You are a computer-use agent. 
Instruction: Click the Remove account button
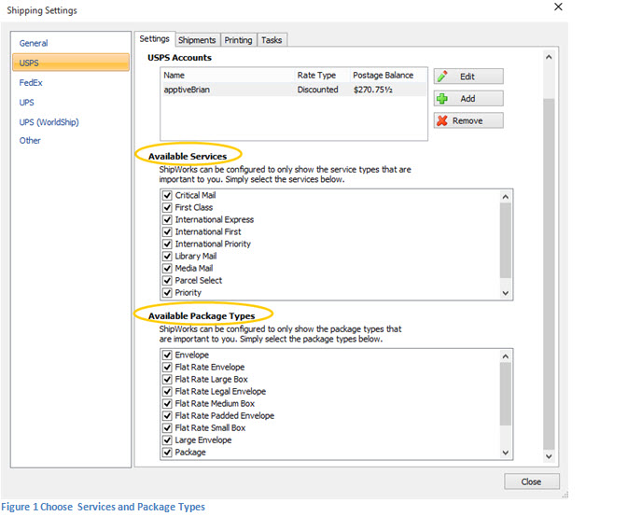click(x=468, y=120)
